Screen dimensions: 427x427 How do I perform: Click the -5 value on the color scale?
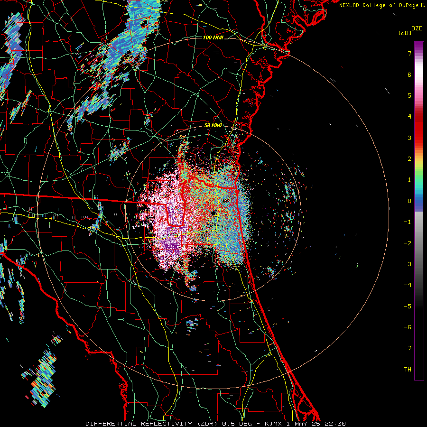(x=408, y=306)
